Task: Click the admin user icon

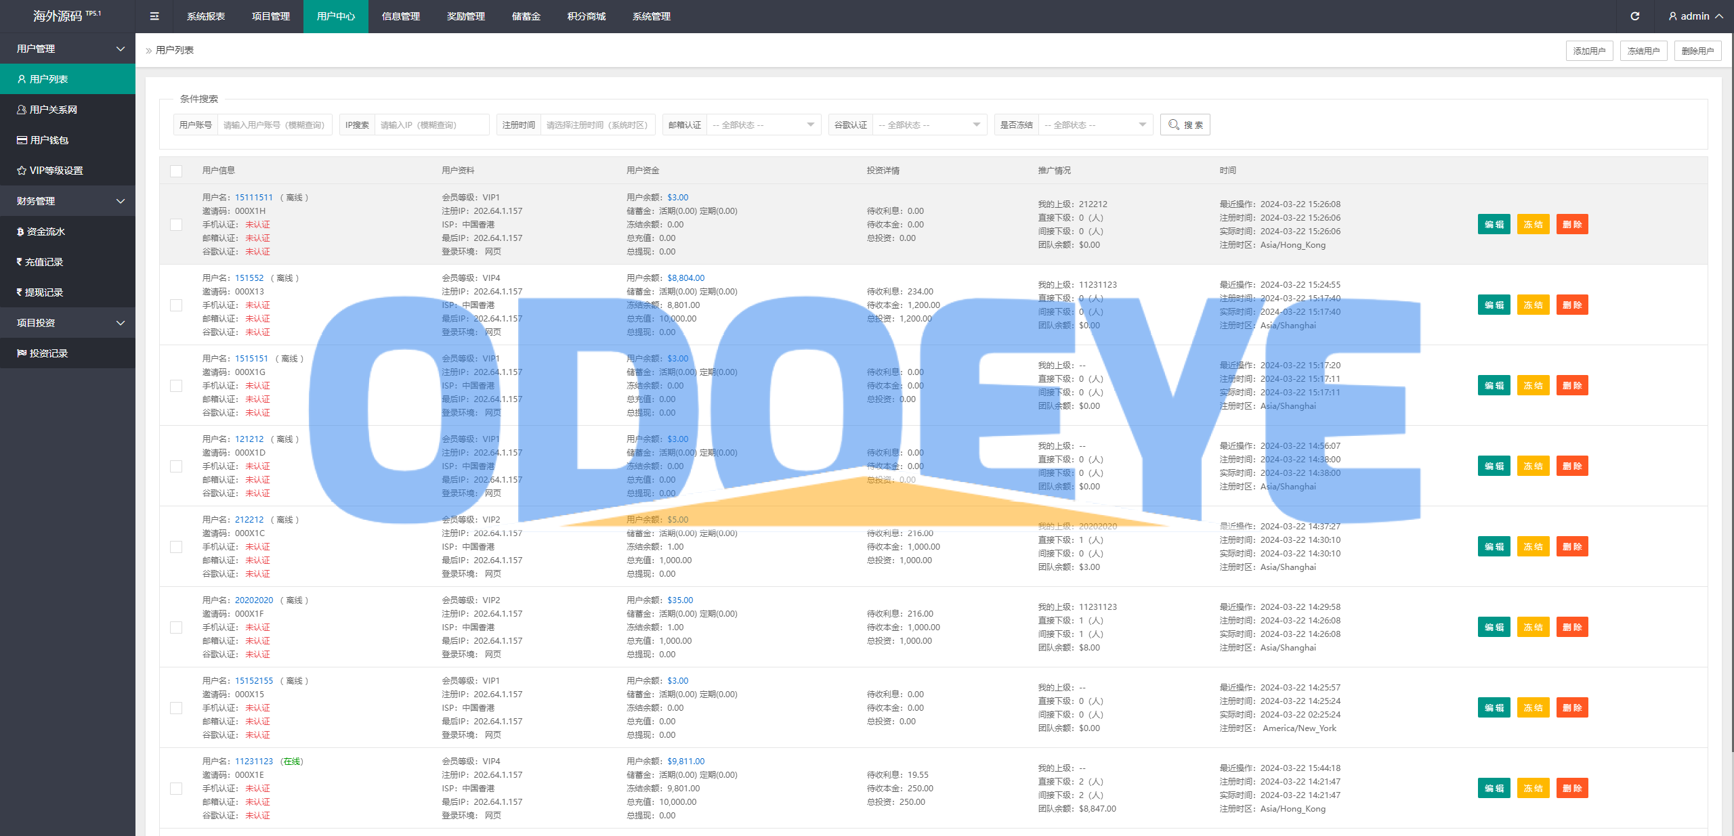Action: [x=1673, y=16]
